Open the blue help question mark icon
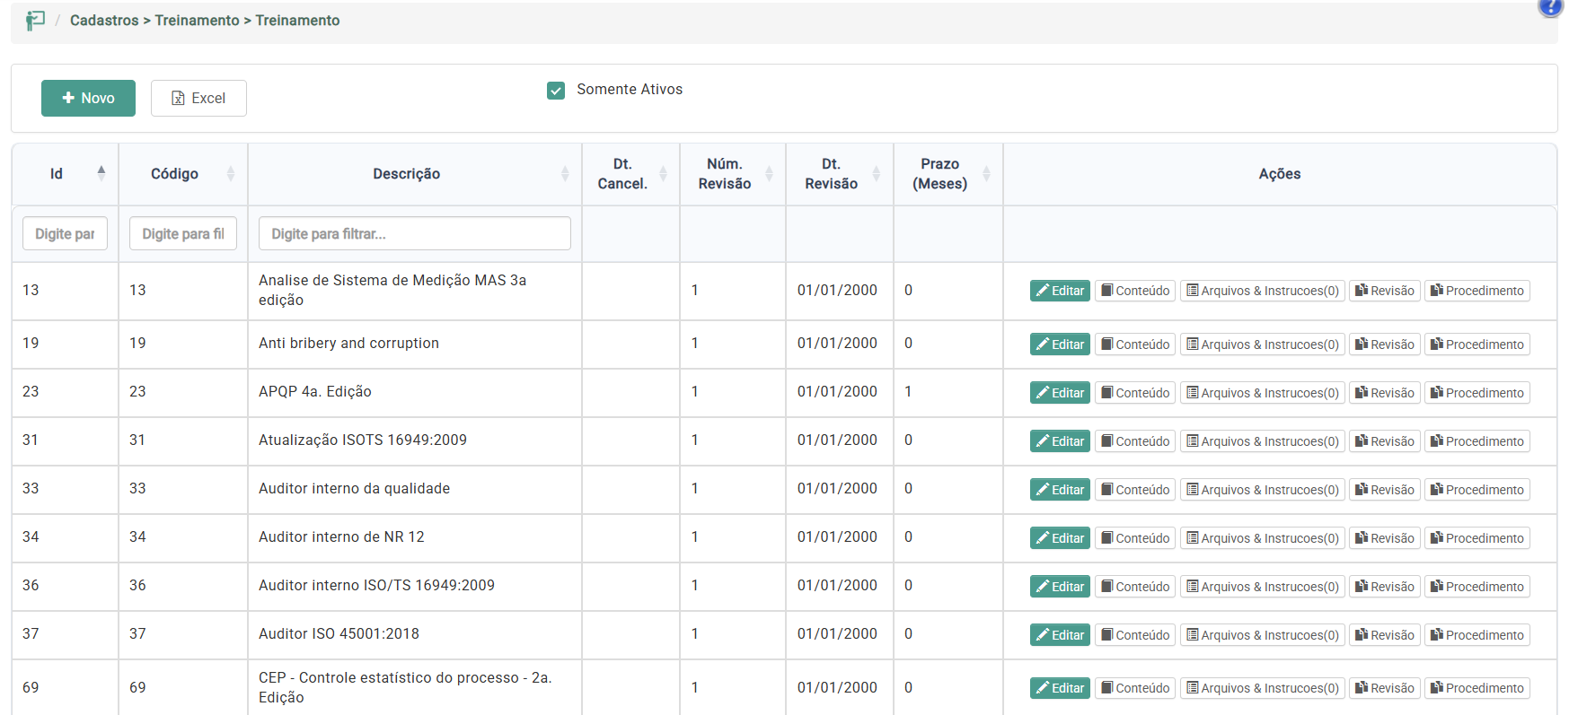Screen dimensions: 1569x715 [x=1551, y=7]
